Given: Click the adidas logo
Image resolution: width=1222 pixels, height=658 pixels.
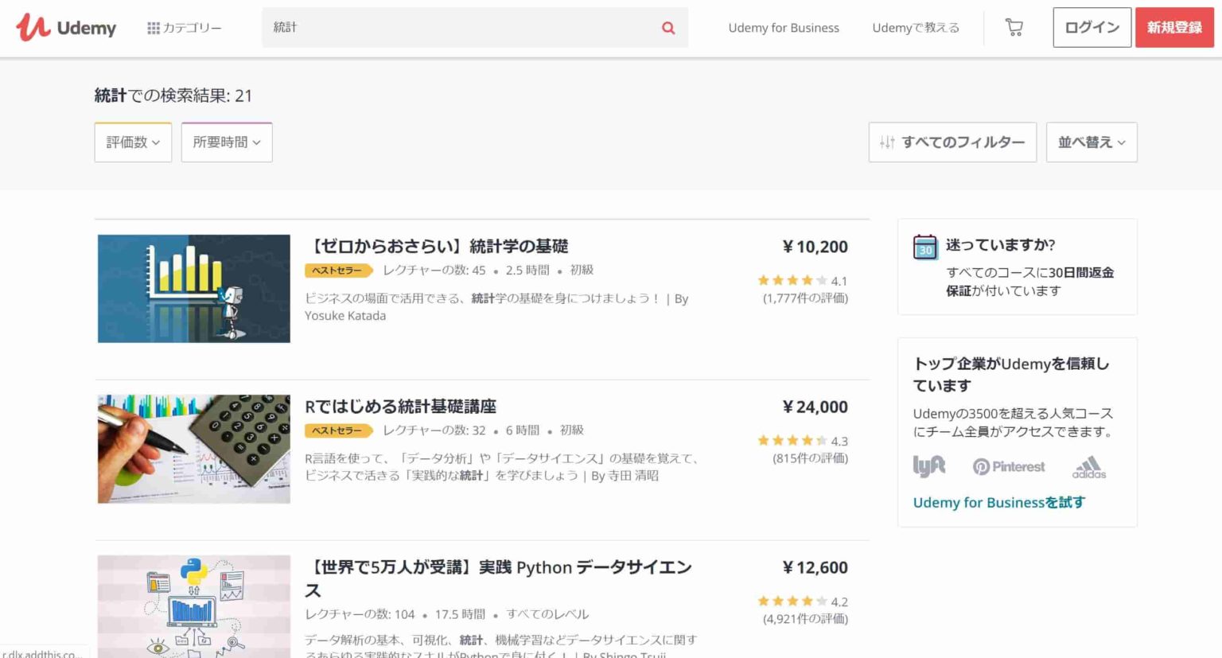Looking at the screenshot, I should click(1088, 467).
